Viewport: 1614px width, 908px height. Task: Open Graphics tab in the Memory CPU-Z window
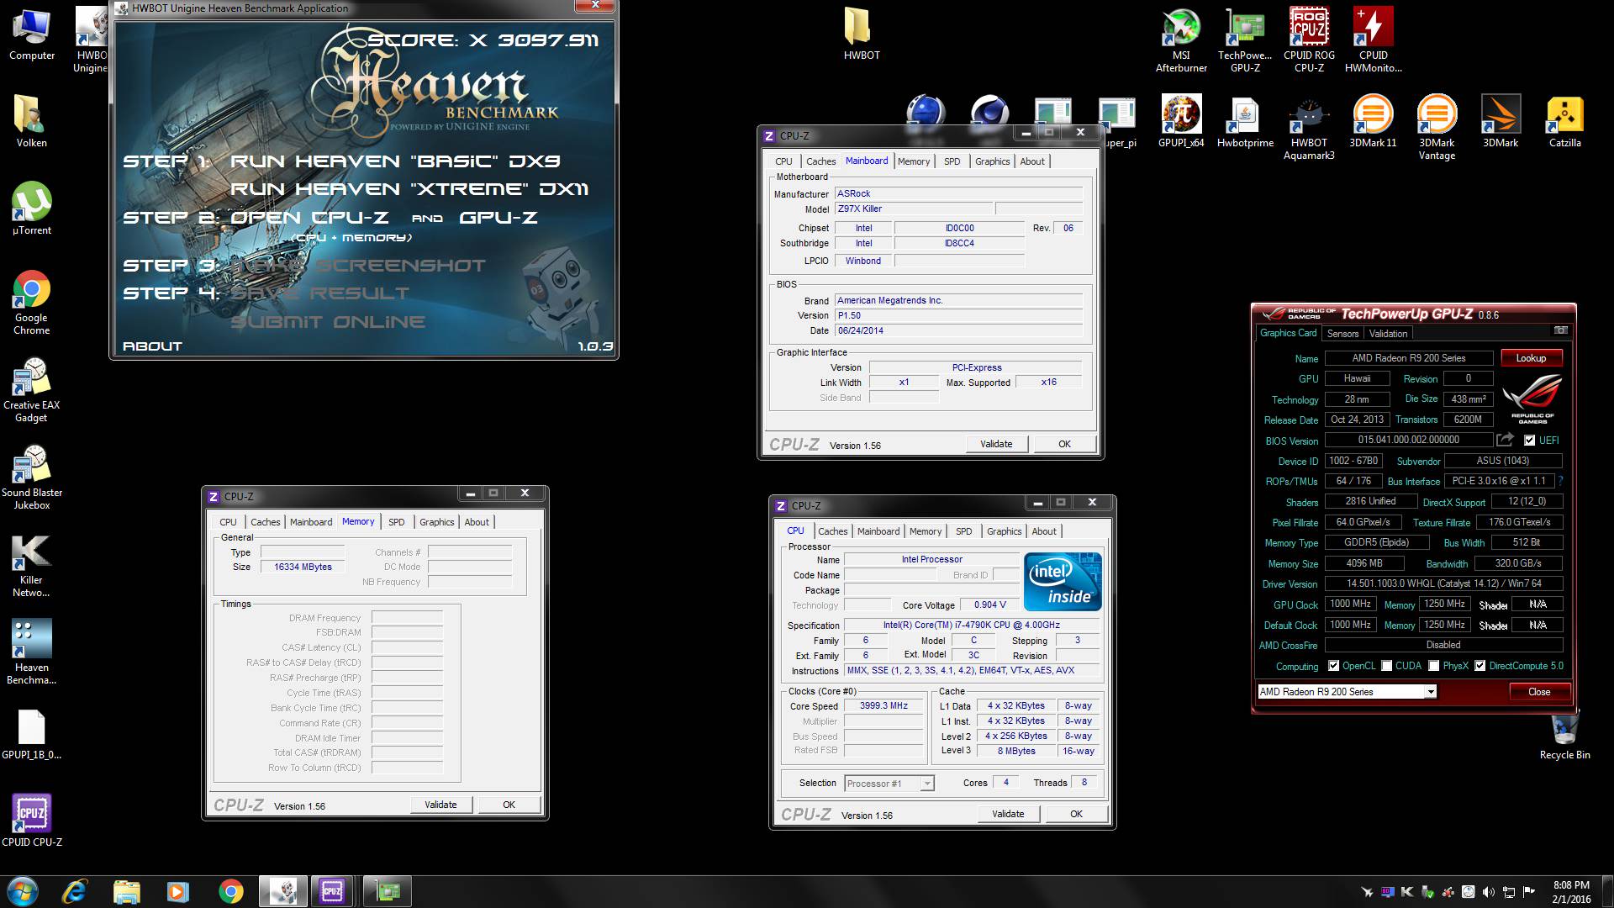(x=436, y=522)
